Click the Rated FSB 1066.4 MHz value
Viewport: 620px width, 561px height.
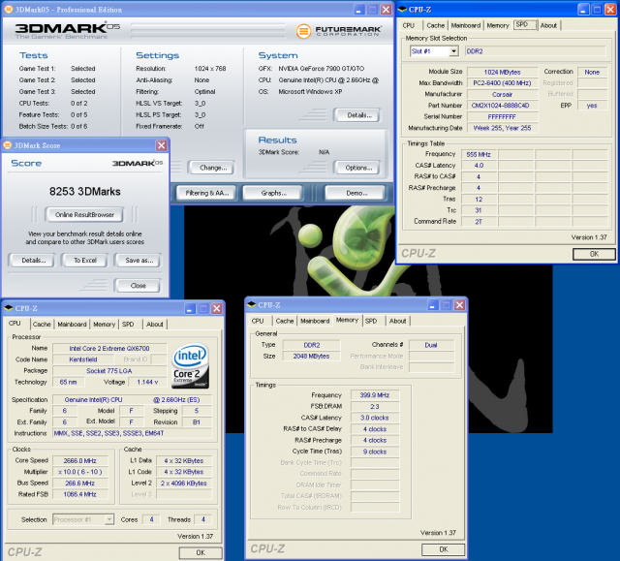point(79,494)
